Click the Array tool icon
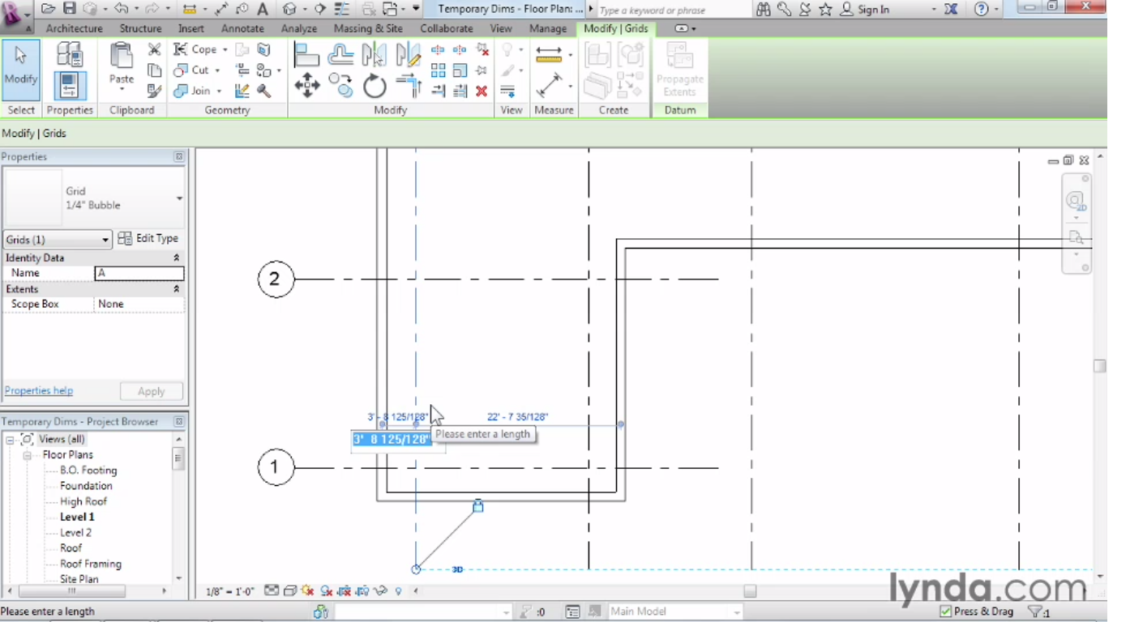 click(x=439, y=70)
